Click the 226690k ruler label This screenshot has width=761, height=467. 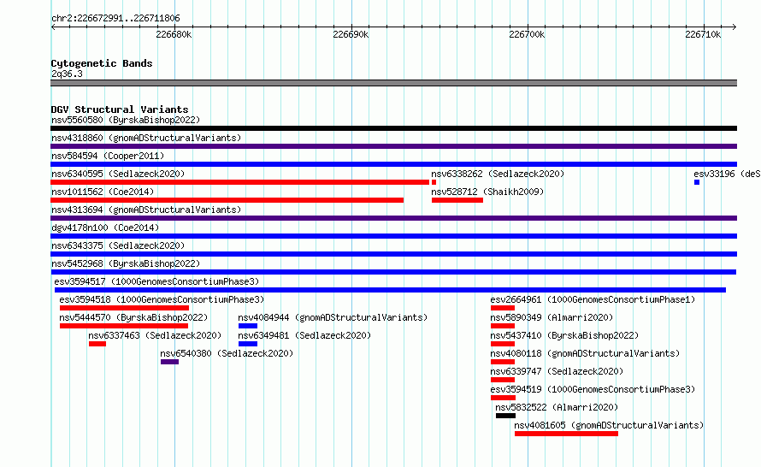pyautogui.click(x=351, y=34)
